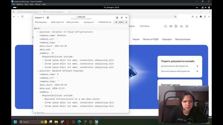Open a new browser tab with plus
The image size is (223, 125).
pyautogui.click(x=70, y=12)
